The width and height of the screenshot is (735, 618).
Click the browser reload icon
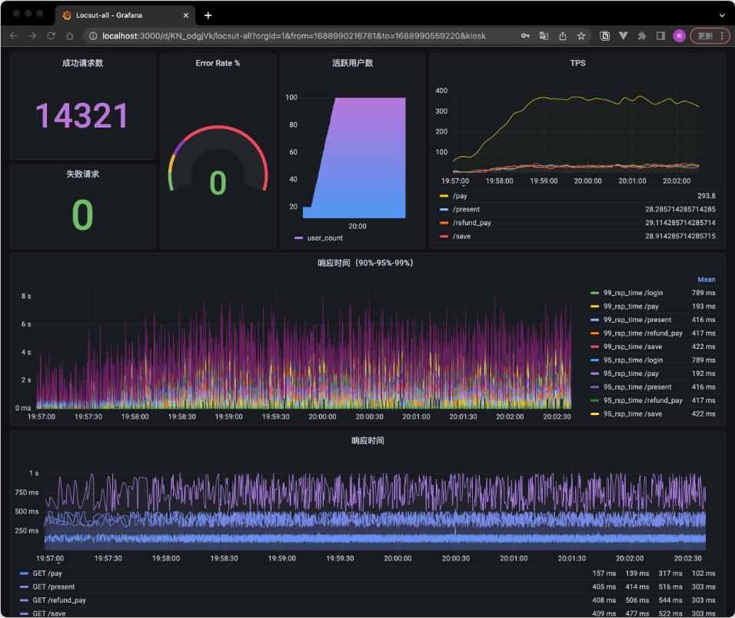[x=51, y=35]
